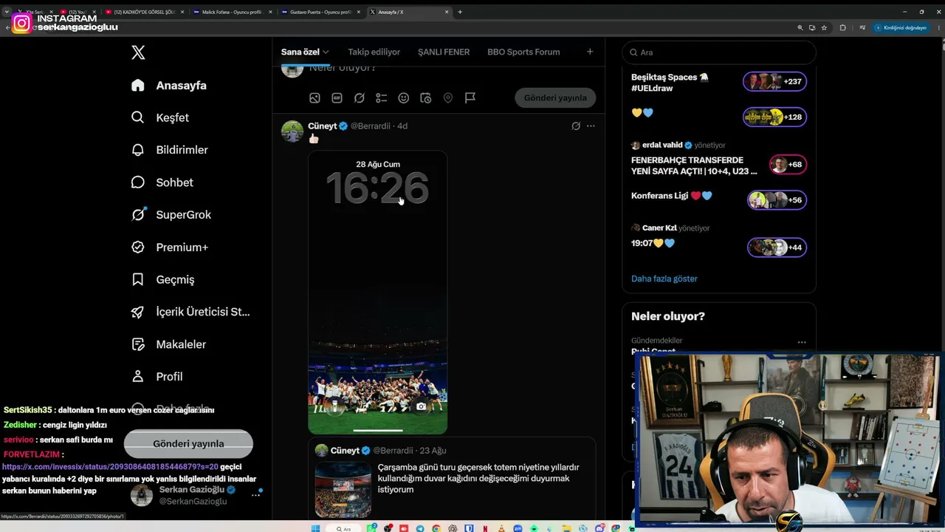Click the X logo in the sidebar

138,52
